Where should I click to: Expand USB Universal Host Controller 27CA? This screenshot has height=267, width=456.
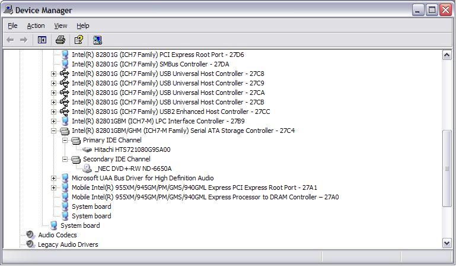(x=53, y=93)
